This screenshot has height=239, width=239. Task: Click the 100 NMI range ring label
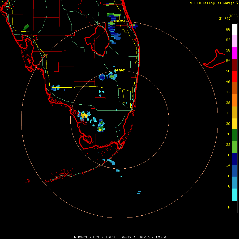click(x=119, y=21)
